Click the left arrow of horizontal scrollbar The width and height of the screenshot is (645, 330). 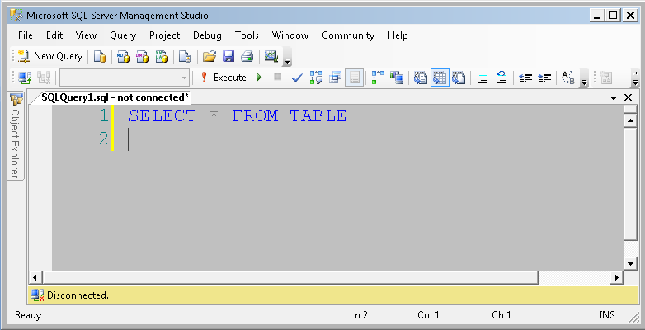coord(35,278)
